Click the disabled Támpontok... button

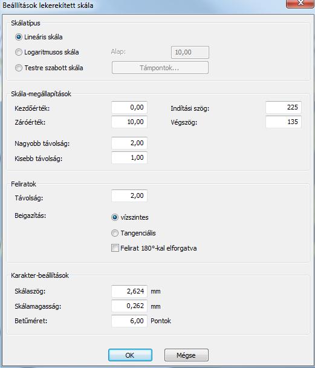click(160, 68)
